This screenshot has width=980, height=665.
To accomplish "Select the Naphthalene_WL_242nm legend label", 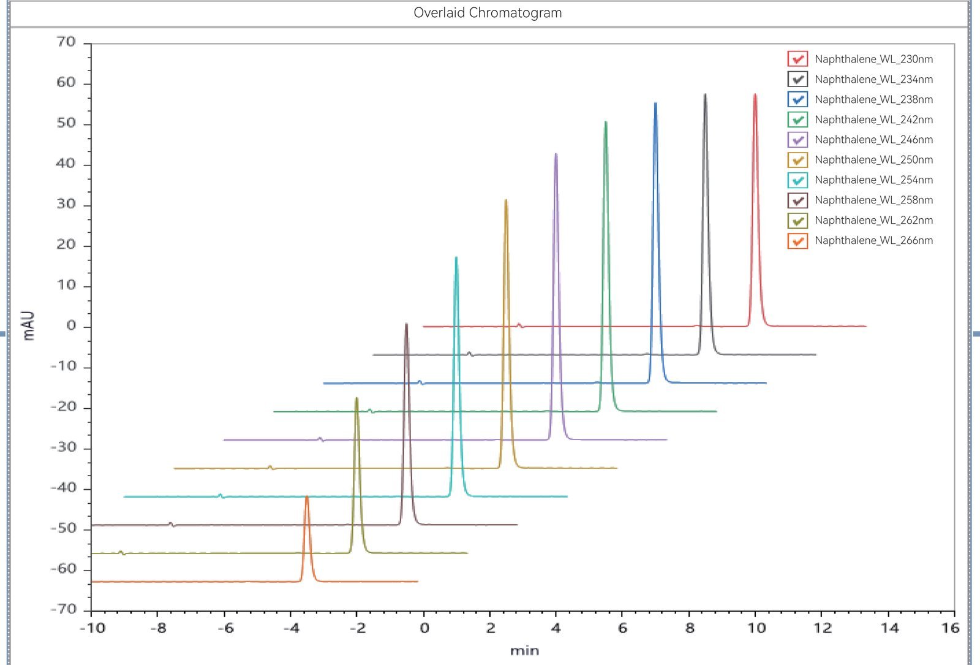I will 874,120.
